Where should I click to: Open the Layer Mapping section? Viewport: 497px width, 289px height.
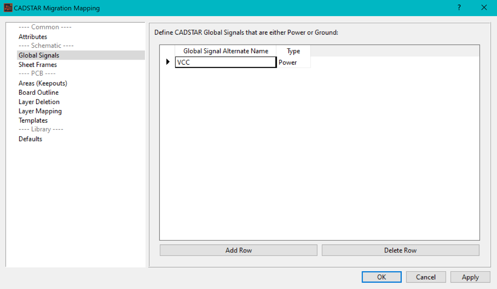pyautogui.click(x=40, y=111)
